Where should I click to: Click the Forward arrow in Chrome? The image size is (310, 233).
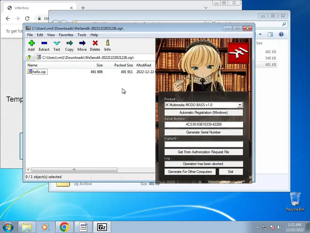(18, 19)
